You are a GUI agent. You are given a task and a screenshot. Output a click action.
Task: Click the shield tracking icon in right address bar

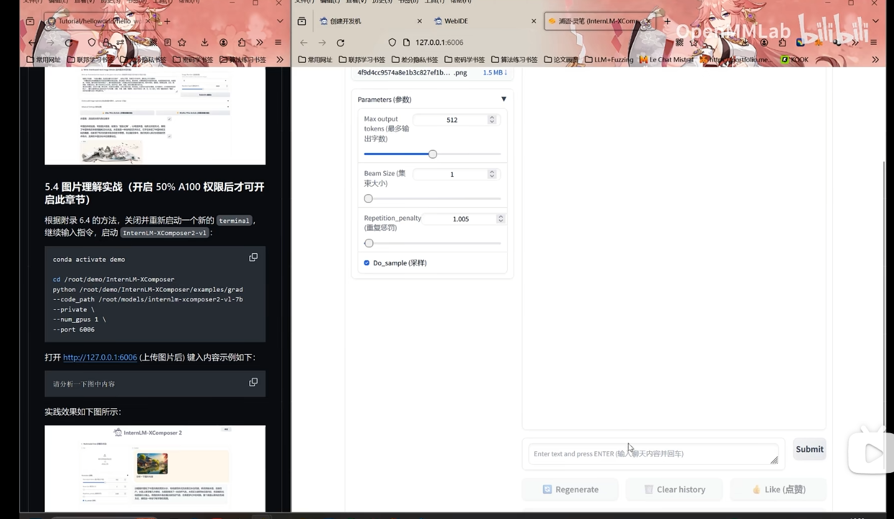pos(392,42)
